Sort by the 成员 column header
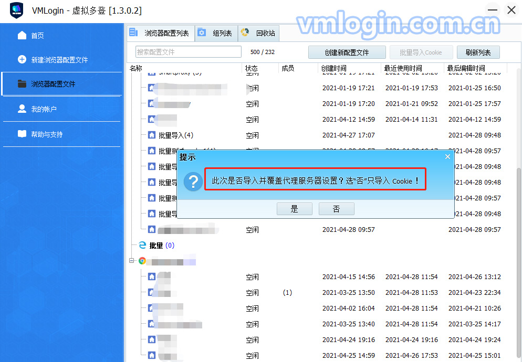This screenshot has width=522, height=362. click(288, 68)
